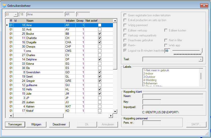Viewport: 211px width, 138px height.
Task: Click the Wijzigen button
Action: click(36, 124)
